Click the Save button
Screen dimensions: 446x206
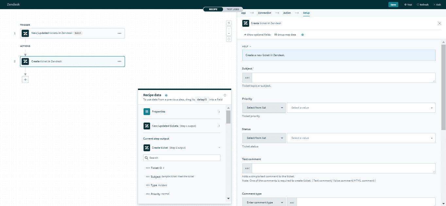click(393, 5)
